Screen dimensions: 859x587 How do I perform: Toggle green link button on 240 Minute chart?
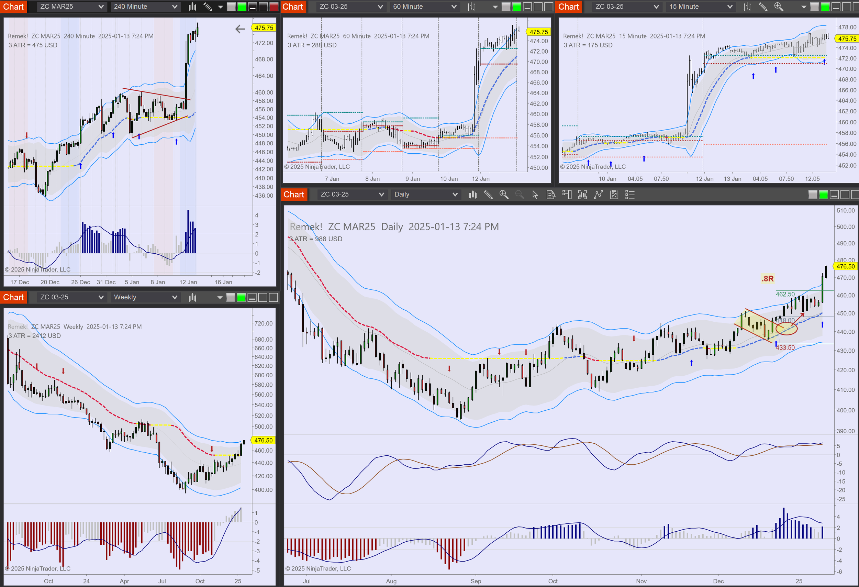tap(242, 7)
